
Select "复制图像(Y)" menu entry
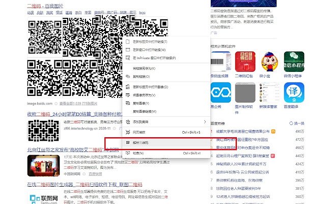[x=167, y=103]
